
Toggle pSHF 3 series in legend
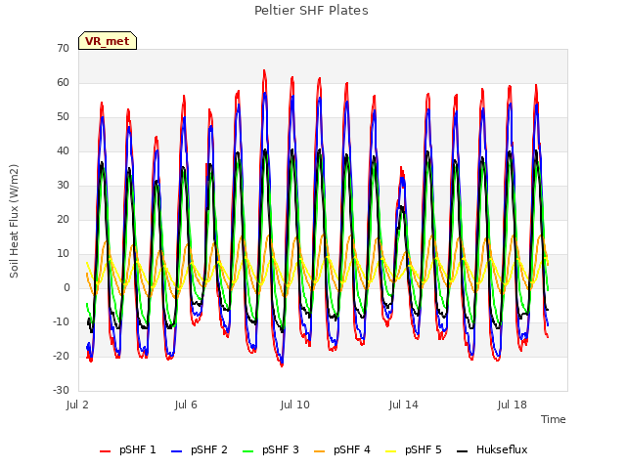(x=271, y=449)
